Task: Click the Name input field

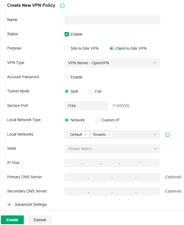Action: tap(112, 20)
